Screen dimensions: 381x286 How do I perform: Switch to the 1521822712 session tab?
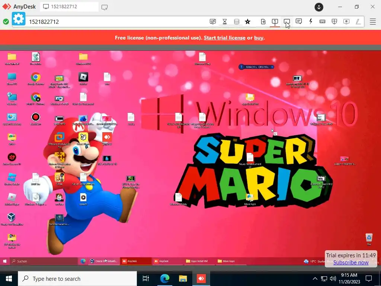(69, 7)
